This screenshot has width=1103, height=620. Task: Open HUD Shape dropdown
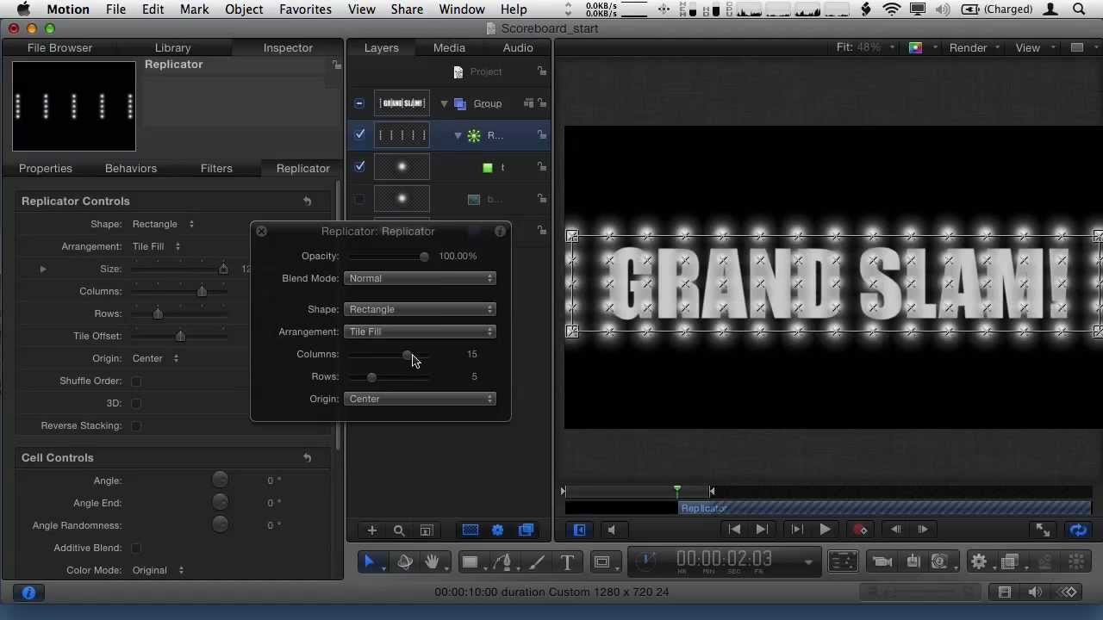click(420, 309)
